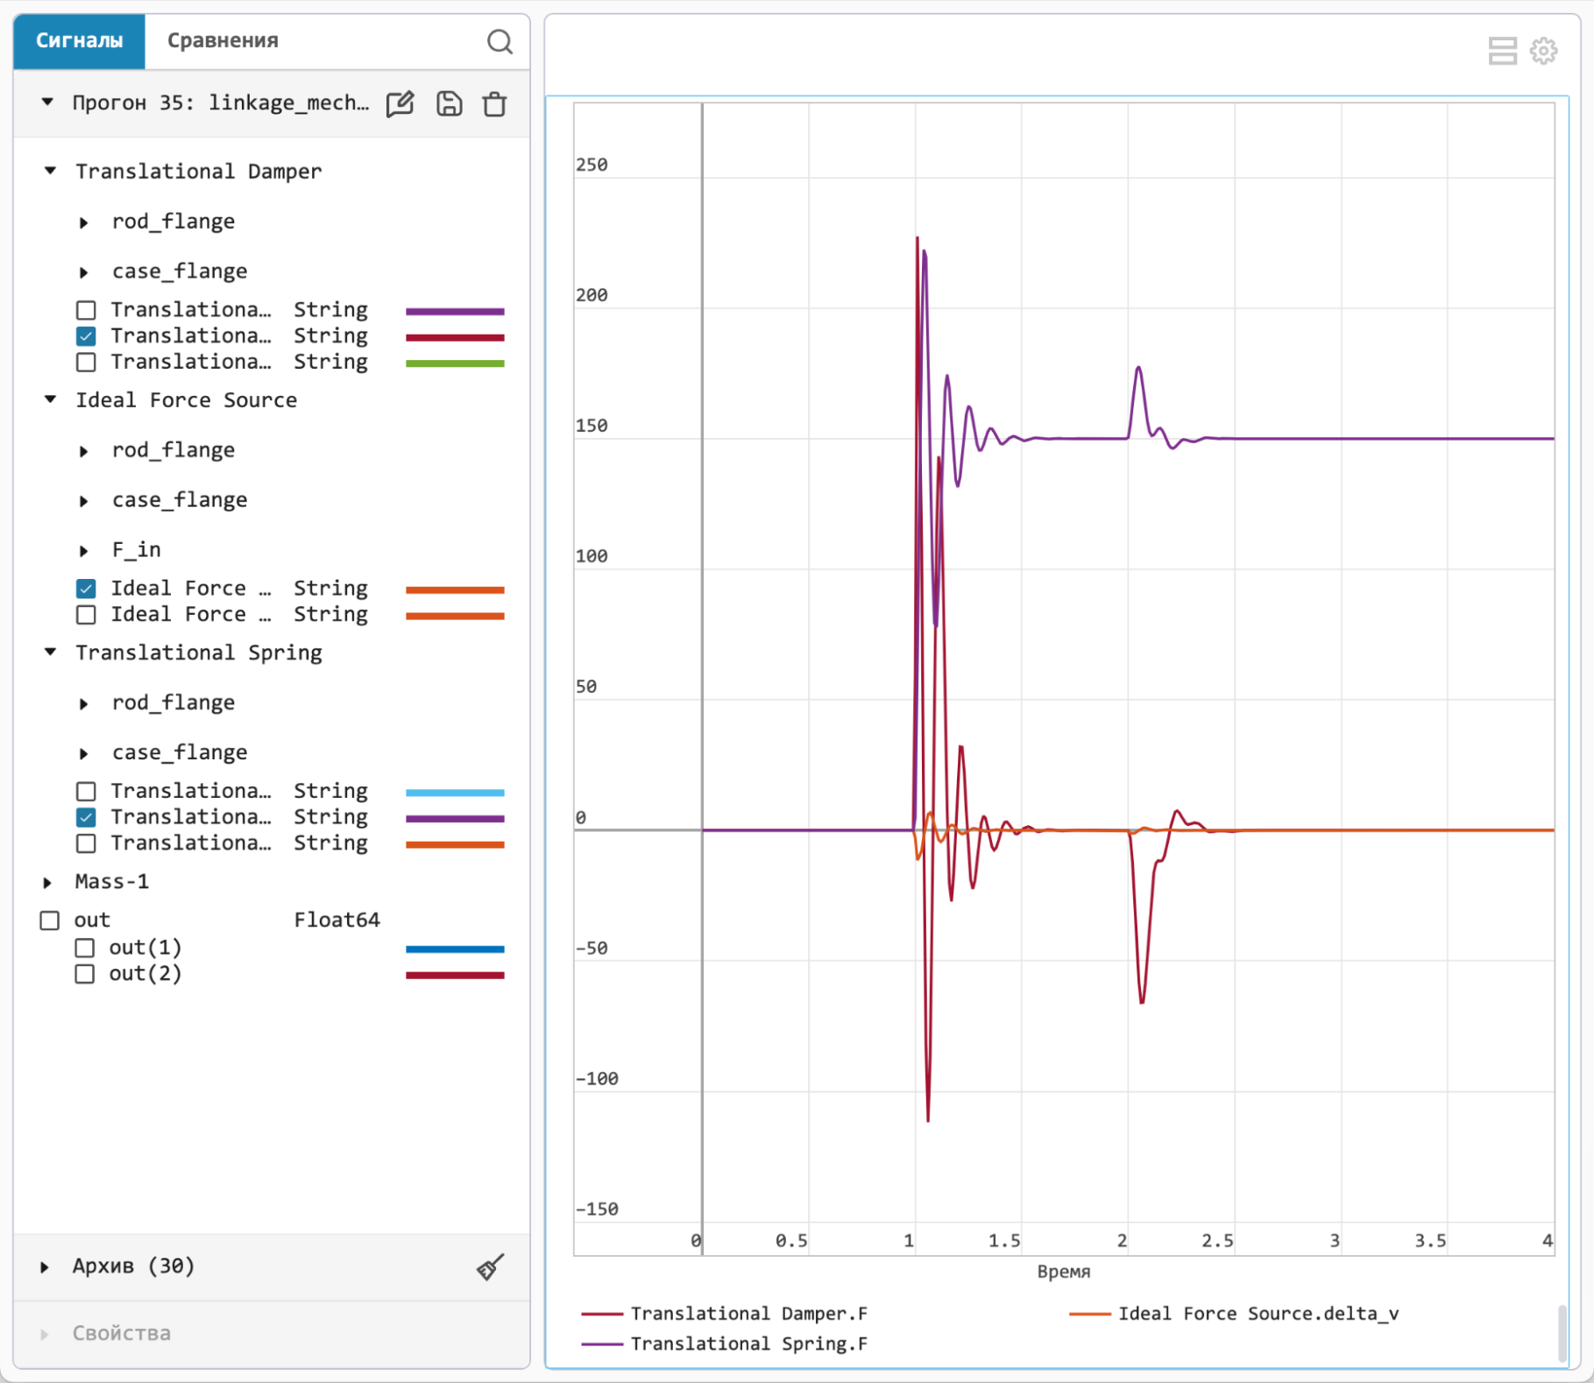The height and width of the screenshot is (1383, 1594).
Task: Collapse the Ideal Force Source group
Action: [x=51, y=399]
